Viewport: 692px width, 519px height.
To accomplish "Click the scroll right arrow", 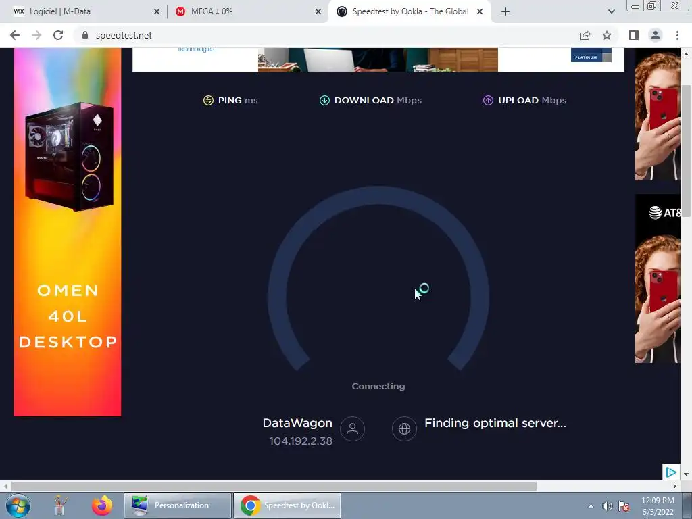I will click(675, 486).
